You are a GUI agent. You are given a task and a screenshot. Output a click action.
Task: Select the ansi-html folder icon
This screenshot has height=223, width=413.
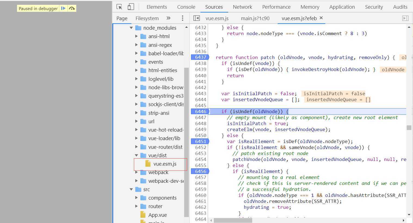tap(143, 36)
